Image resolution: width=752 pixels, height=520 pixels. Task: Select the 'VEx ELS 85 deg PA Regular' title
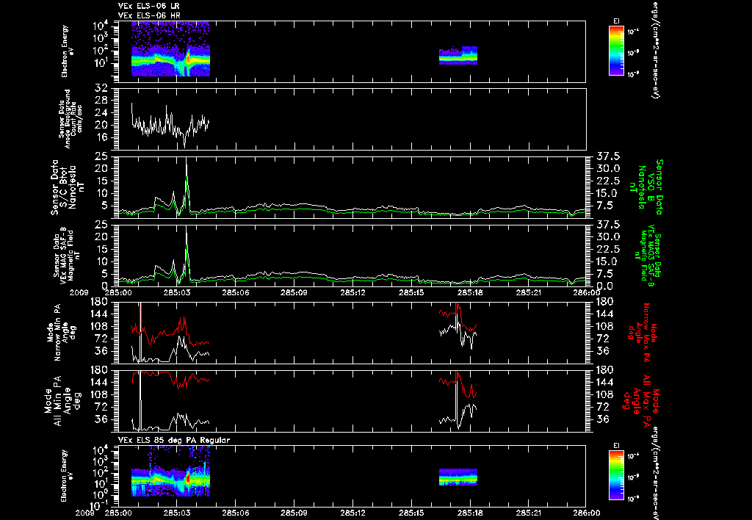(x=174, y=440)
